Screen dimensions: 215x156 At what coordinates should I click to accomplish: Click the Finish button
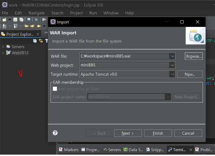(x=158, y=133)
